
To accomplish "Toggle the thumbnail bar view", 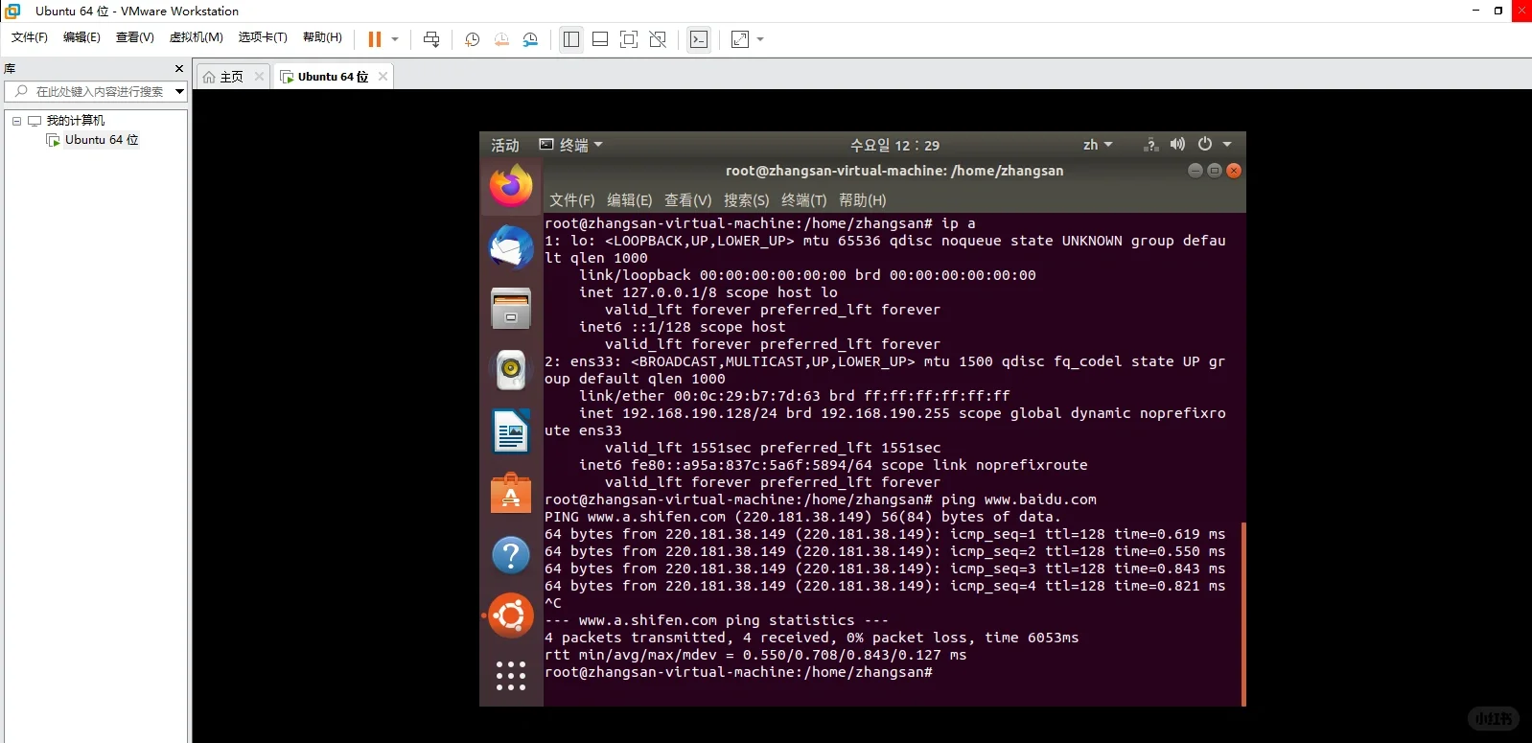I will (x=600, y=39).
